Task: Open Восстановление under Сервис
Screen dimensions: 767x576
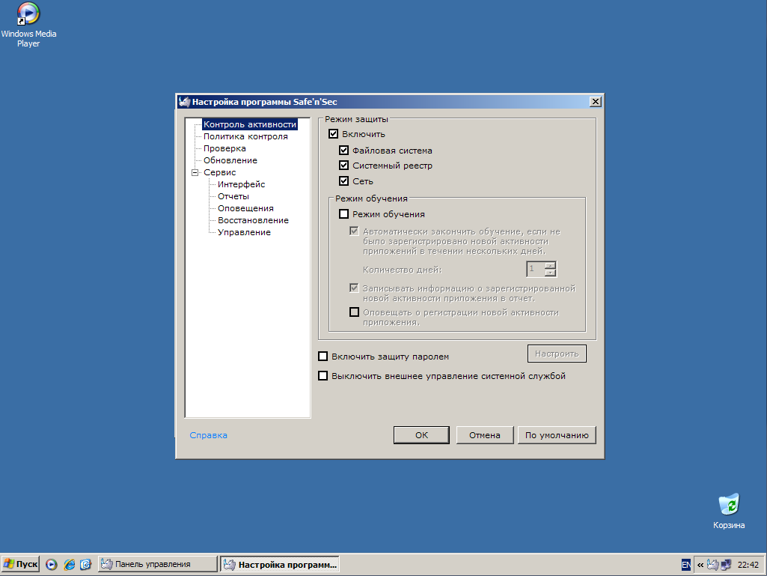Action: [253, 220]
